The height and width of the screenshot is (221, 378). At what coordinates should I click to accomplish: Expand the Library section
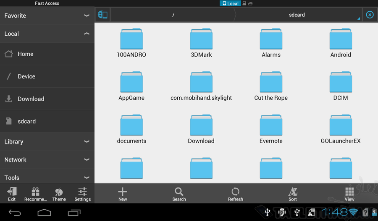tap(47, 142)
